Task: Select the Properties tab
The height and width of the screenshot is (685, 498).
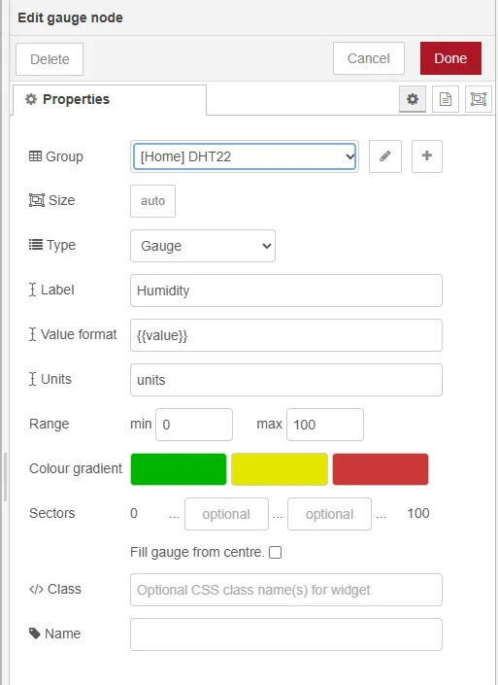Action: [110, 100]
